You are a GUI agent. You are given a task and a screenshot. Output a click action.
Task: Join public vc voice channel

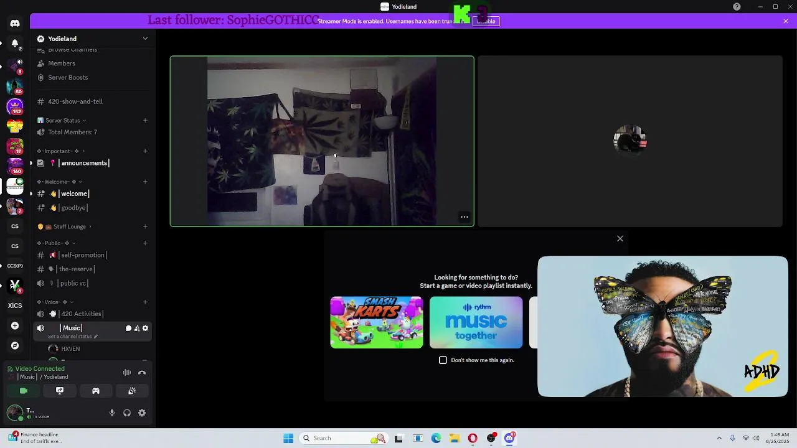pos(92,283)
